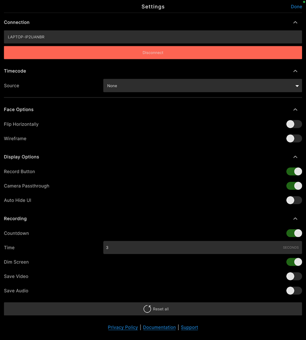Click the Flip Horizontally label
This screenshot has width=306, height=340.
[x=21, y=124]
